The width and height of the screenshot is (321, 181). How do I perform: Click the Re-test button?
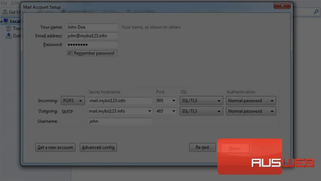[202, 147]
